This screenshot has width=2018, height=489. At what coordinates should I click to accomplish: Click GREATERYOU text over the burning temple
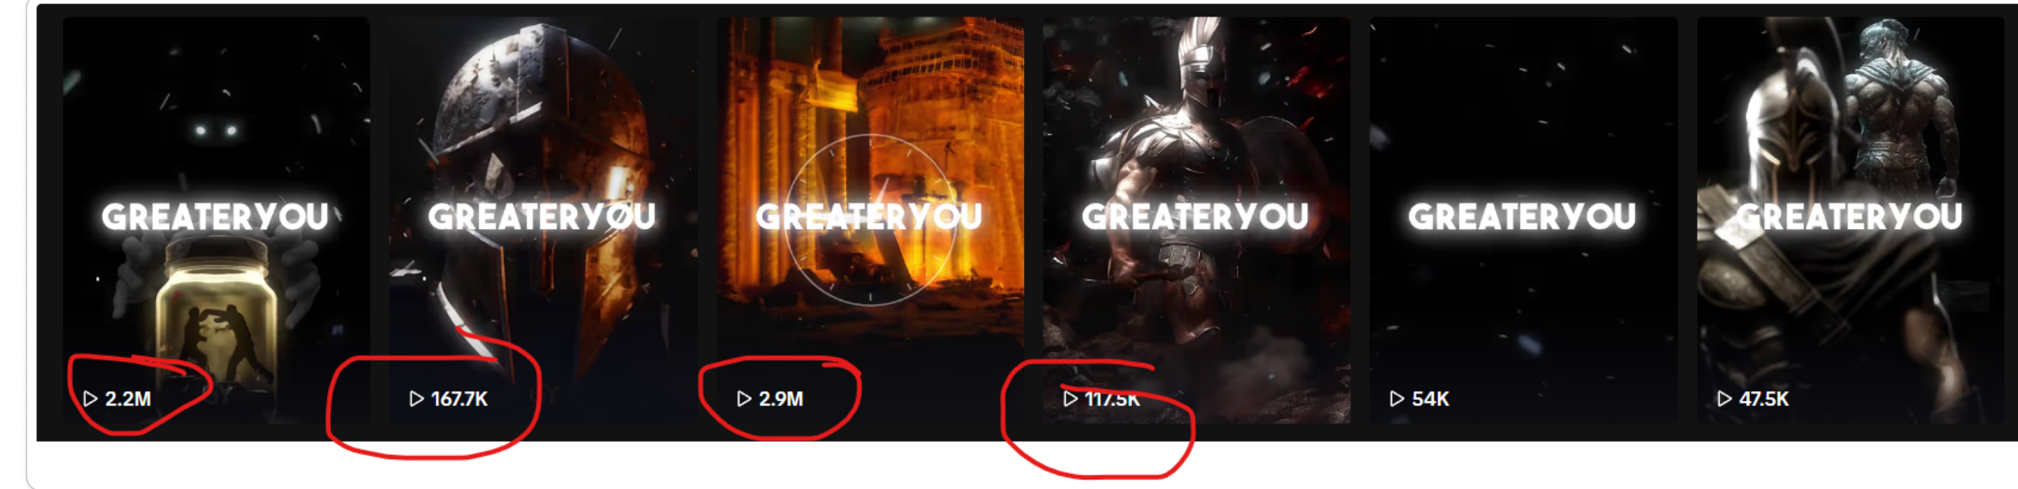point(869,217)
